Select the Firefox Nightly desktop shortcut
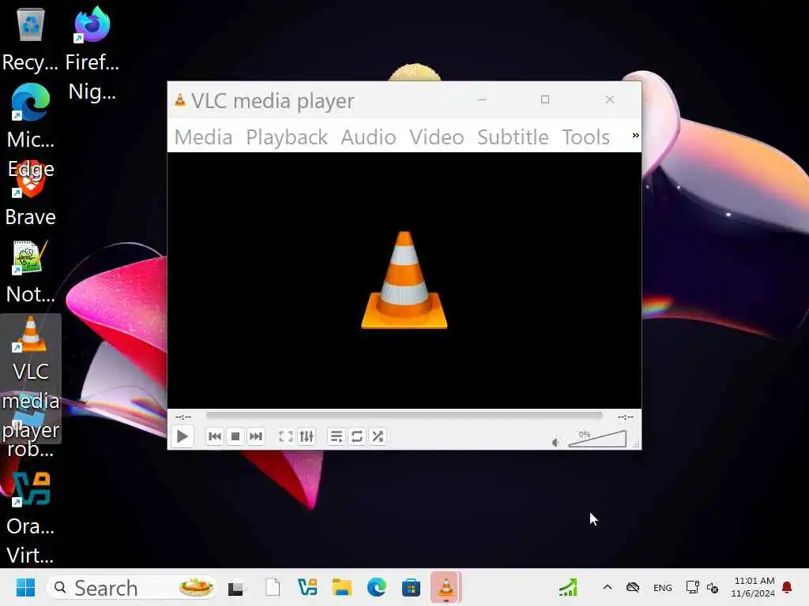Screen dimensions: 809x606 [92, 54]
